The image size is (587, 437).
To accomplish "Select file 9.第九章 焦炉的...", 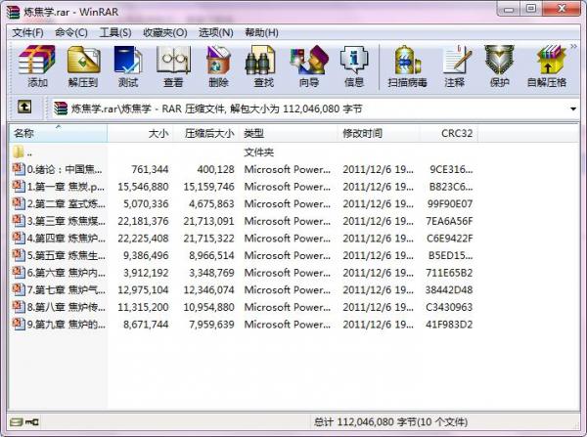I will tap(244, 325).
